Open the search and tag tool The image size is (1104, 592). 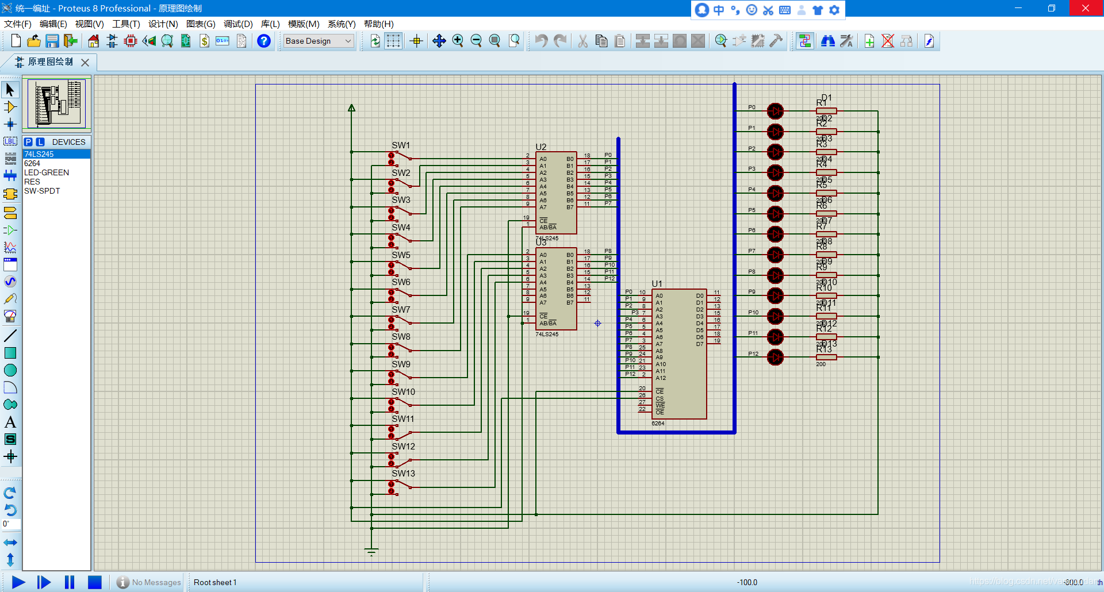pyautogui.click(x=828, y=41)
